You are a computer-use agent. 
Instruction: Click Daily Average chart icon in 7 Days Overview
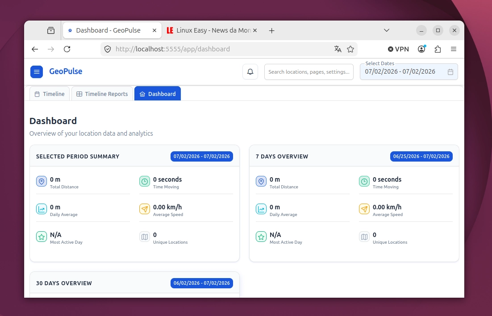coord(261,209)
